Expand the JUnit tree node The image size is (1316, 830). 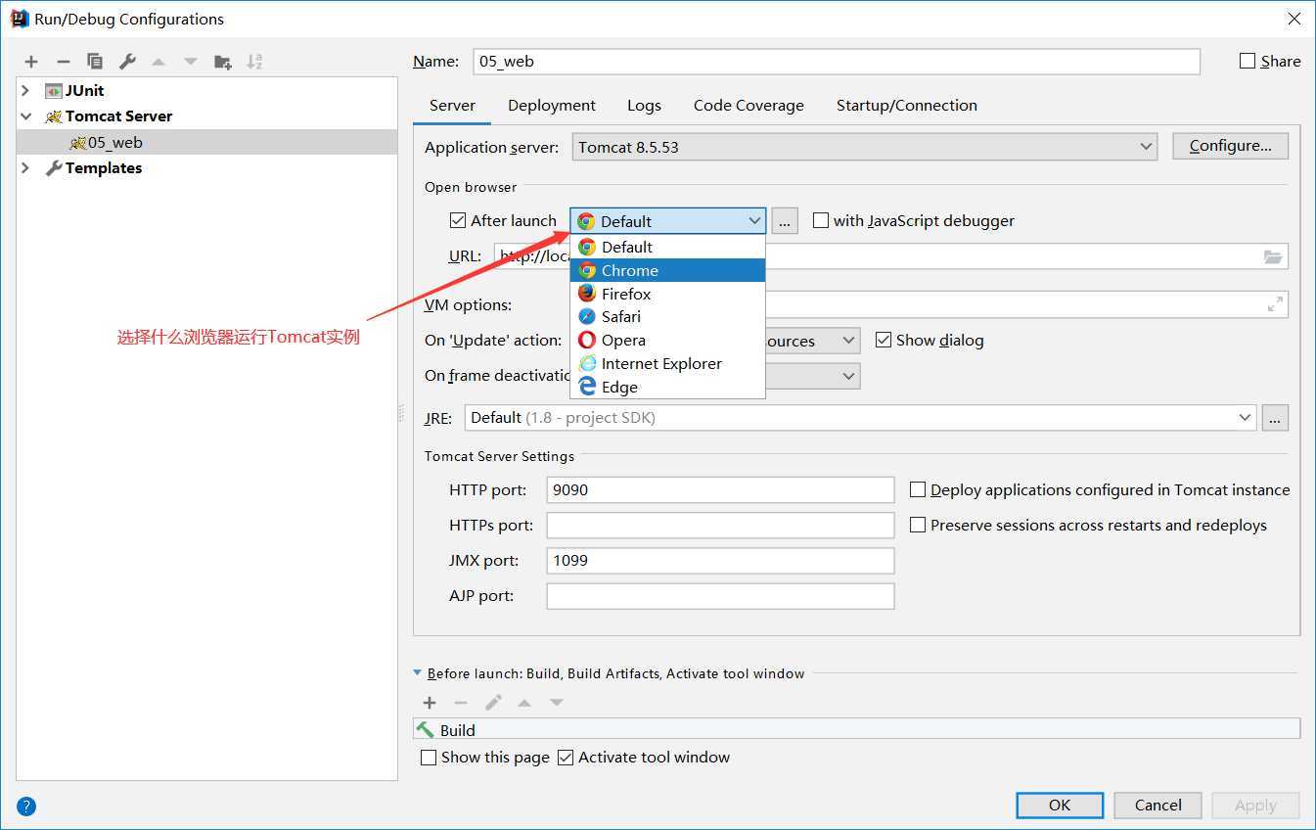26,90
